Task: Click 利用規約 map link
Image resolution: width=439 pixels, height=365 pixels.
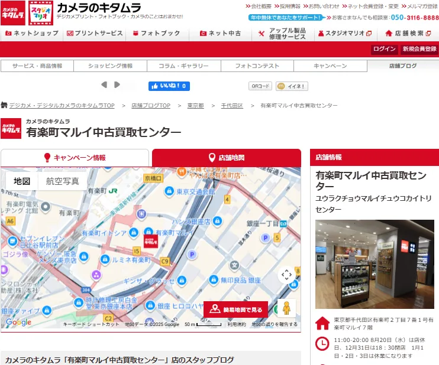Action: (237, 324)
